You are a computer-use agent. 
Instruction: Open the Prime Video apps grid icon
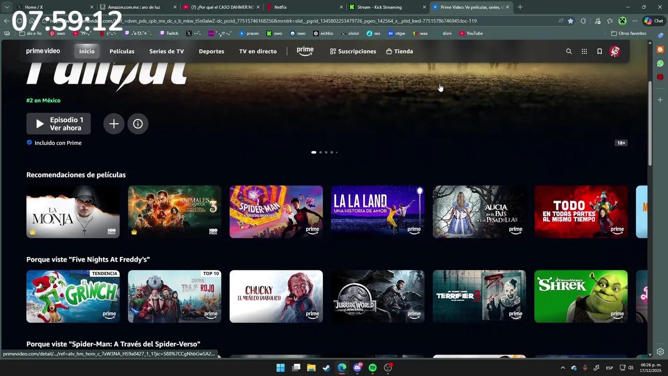pos(584,51)
